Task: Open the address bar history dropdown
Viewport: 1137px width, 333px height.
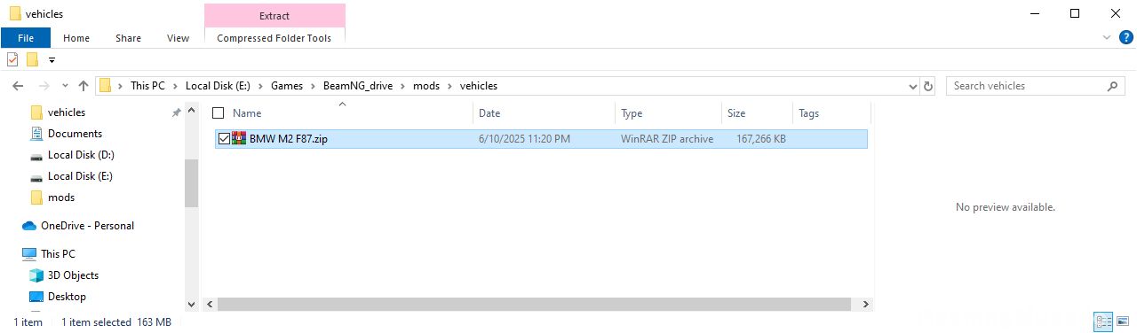Action: pos(912,86)
